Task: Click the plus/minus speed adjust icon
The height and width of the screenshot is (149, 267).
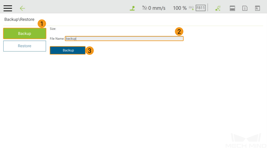Action: click(x=191, y=8)
